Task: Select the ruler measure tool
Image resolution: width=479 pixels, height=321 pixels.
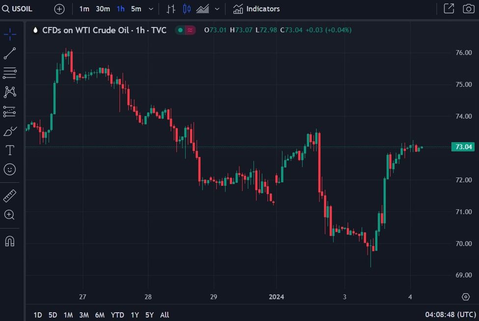Action: 10,196
